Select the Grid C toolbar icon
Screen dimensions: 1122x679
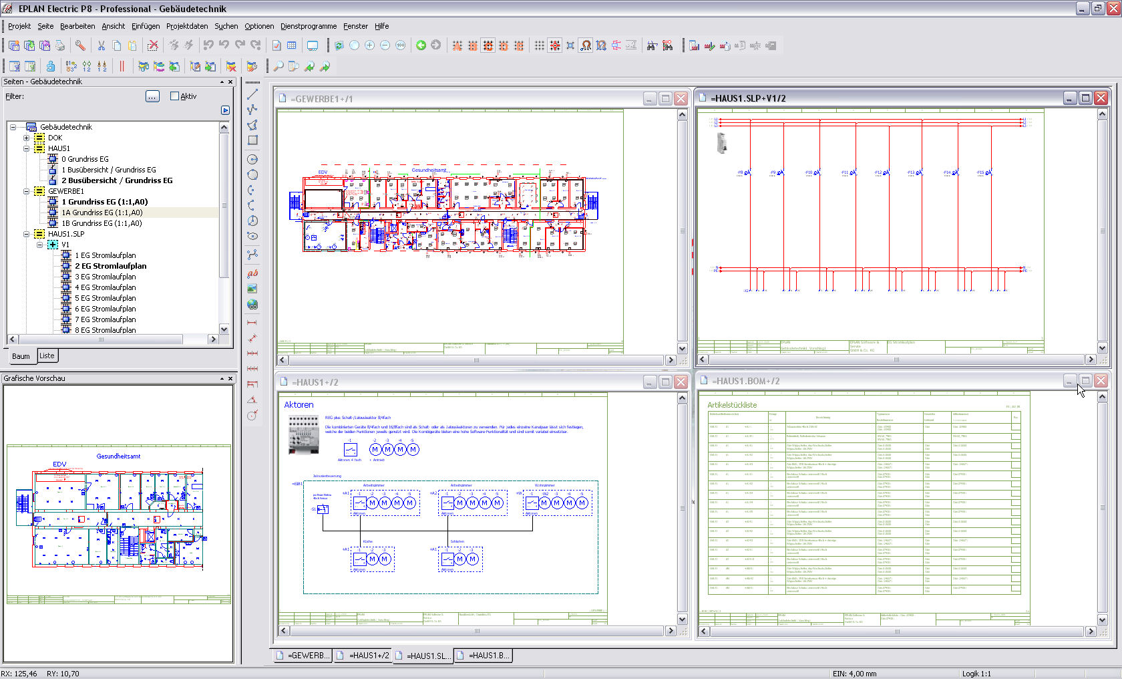488,45
